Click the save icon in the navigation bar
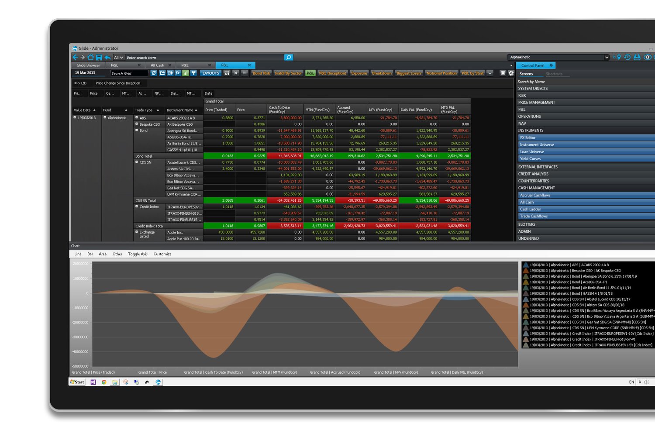 pyautogui.click(x=99, y=57)
